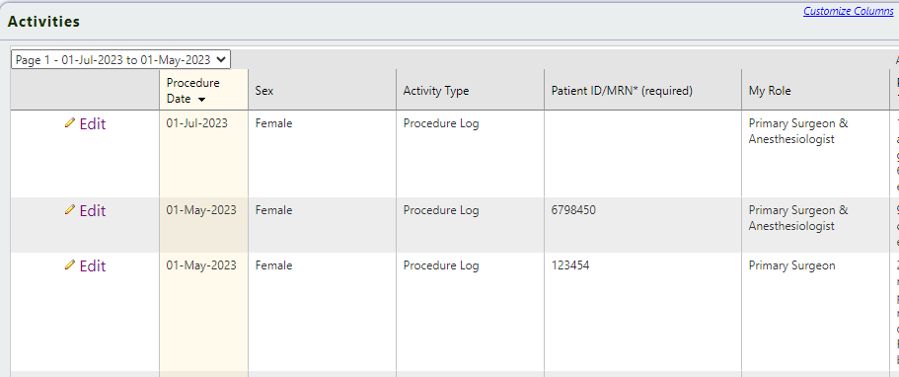Open the page range dropdown
The height and width of the screenshot is (377, 899).
(x=121, y=59)
